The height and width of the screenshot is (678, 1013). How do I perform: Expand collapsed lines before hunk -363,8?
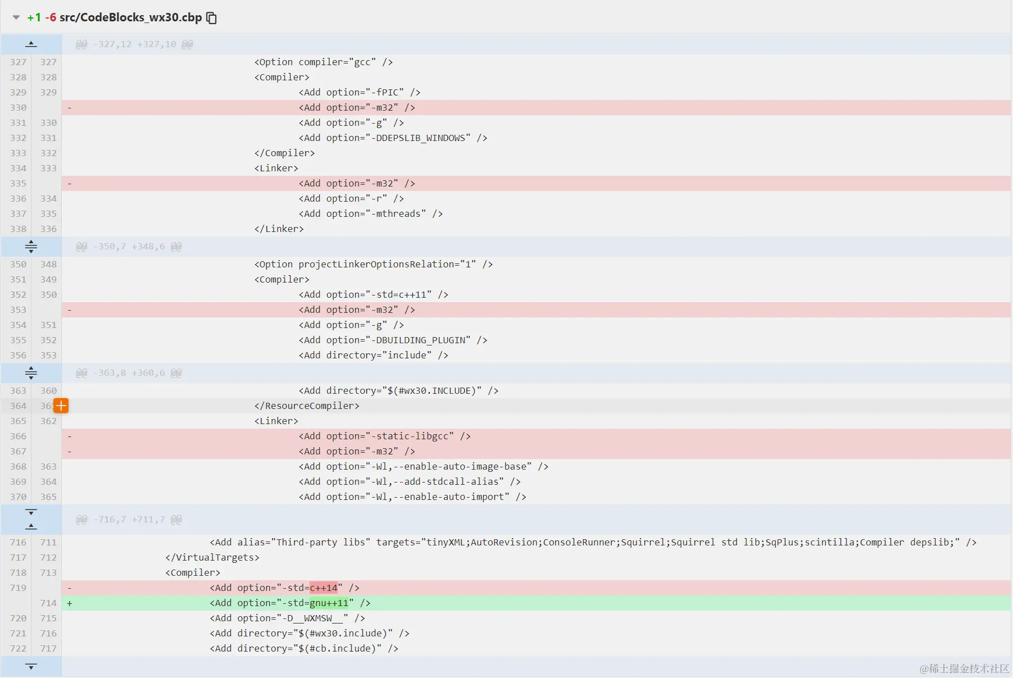pos(31,372)
